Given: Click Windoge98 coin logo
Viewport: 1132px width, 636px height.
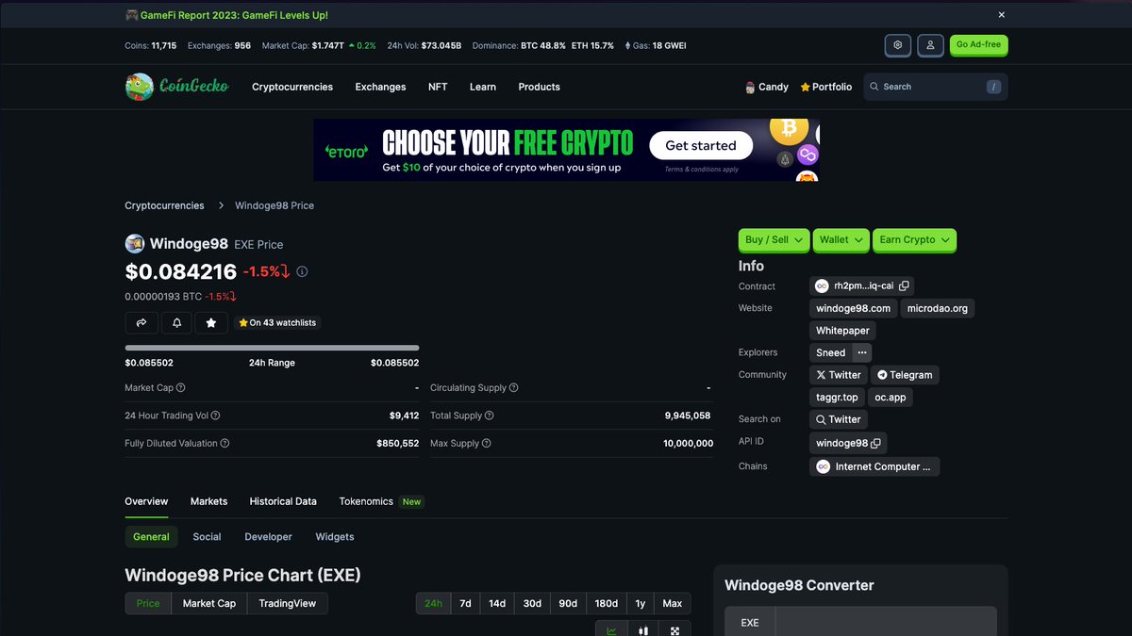Looking at the screenshot, I should (x=135, y=243).
